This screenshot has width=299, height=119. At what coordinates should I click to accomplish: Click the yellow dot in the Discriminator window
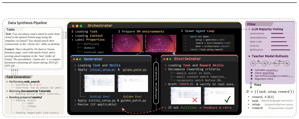coord(167,59)
